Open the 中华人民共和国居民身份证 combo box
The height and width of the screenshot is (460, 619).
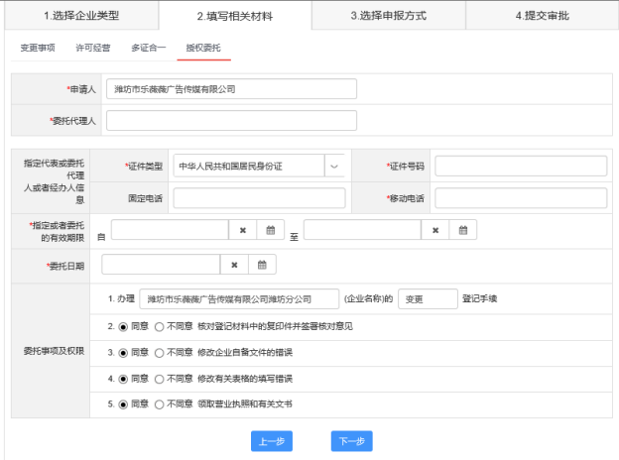248,166
